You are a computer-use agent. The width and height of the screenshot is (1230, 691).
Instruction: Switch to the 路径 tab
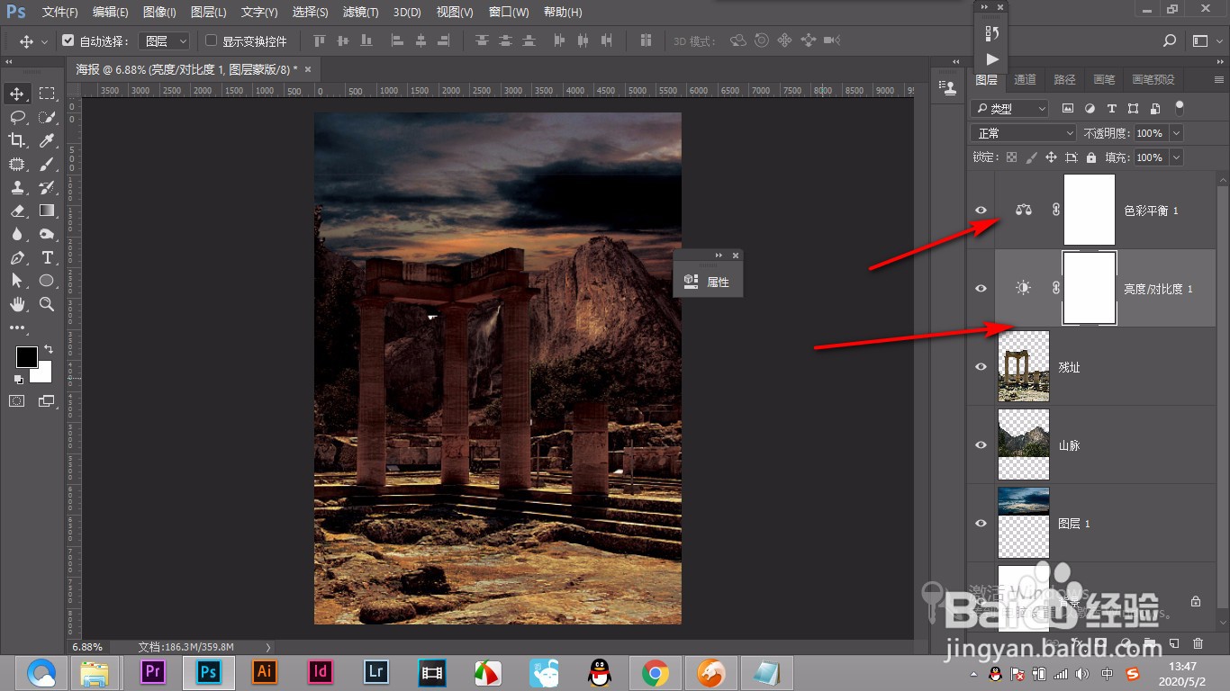tap(1064, 79)
